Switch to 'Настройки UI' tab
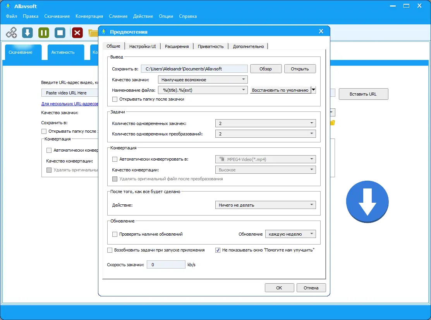Image resolution: width=431 pixels, height=320 pixels. tap(143, 46)
